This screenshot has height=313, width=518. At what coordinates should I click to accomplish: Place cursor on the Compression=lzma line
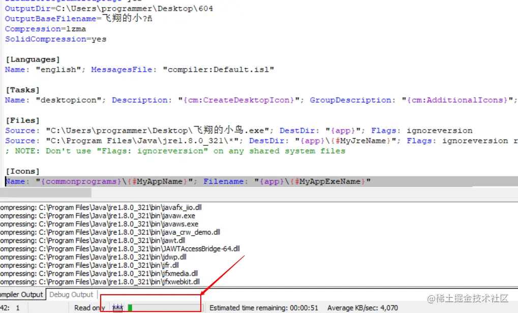pos(45,29)
